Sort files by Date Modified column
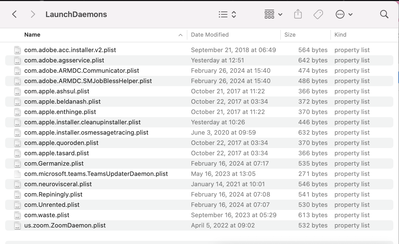This screenshot has height=244, width=399. tap(210, 35)
